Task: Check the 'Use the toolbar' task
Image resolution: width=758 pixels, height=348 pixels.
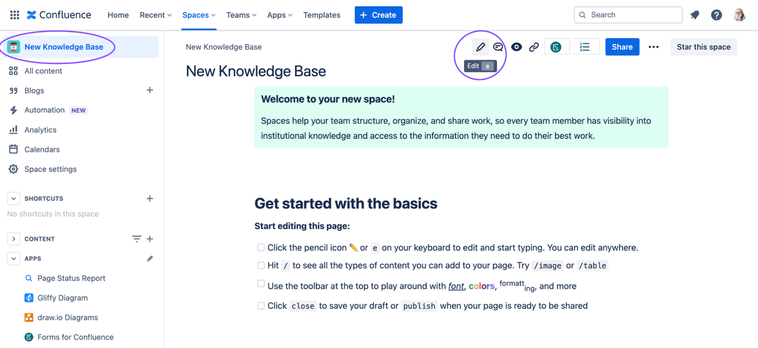Action: click(x=261, y=283)
